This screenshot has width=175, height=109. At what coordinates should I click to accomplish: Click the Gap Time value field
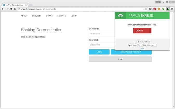click(x=154, y=45)
